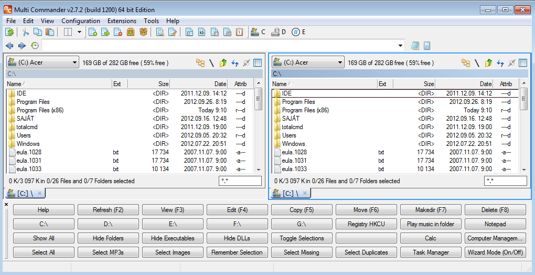This screenshot has width=535, height=275.
Task: Click the delete file icon with red minus
Action: coord(118,32)
